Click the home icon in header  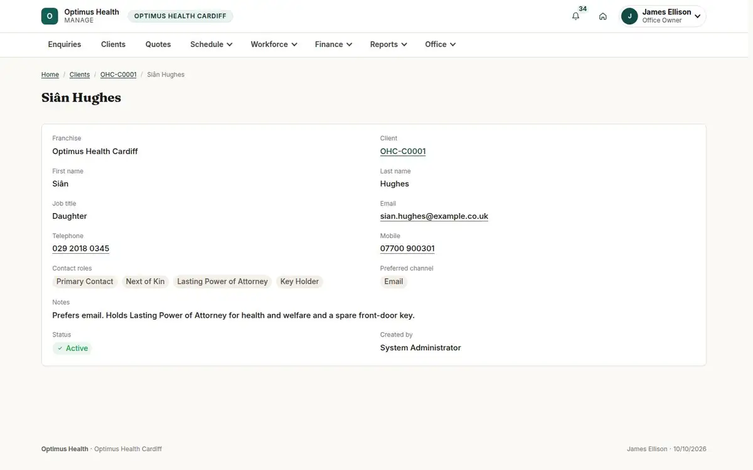click(603, 16)
